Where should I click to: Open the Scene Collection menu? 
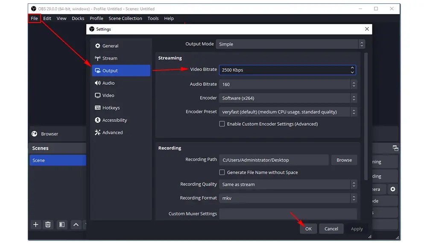click(125, 18)
